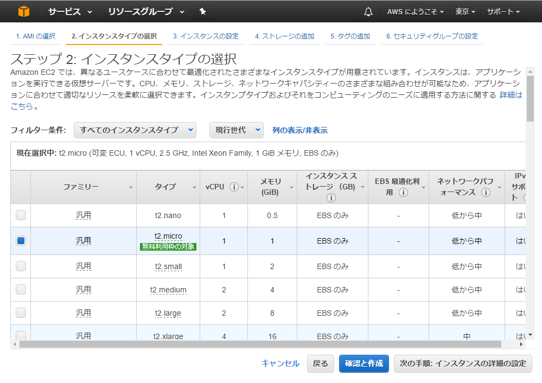Go to step 4. ストレージの追加
The image size is (542, 383).
pos(284,36)
